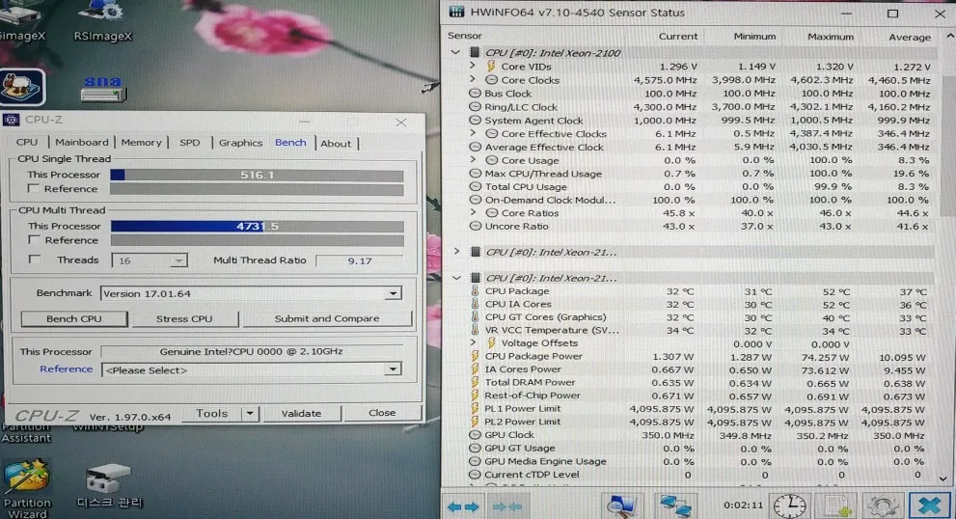Reset HWiNFO timer with clock icon
Screen dimensions: 956x519
(x=789, y=505)
